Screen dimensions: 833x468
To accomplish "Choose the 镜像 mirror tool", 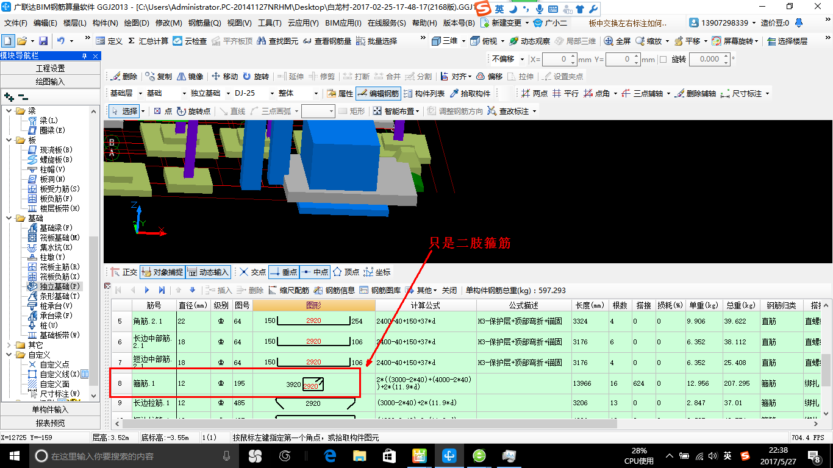I will coord(190,76).
